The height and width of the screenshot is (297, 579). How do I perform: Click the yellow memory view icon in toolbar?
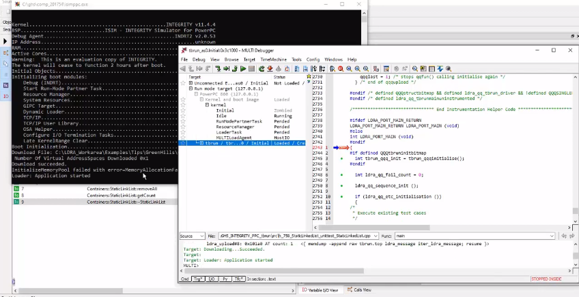[423, 69]
